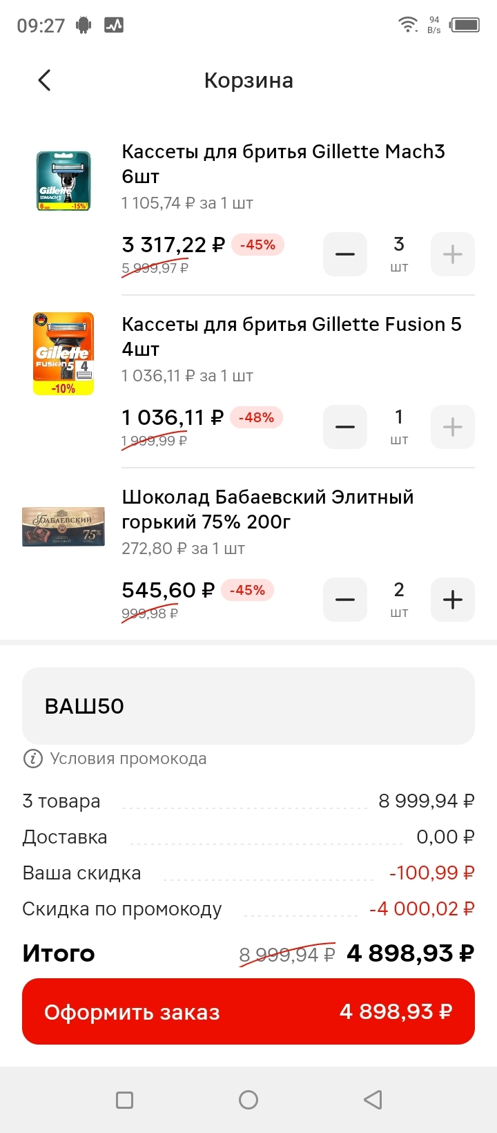Open the Шоколад Бабаевский Элитный title
497x1133 pixels.
(268, 509)
